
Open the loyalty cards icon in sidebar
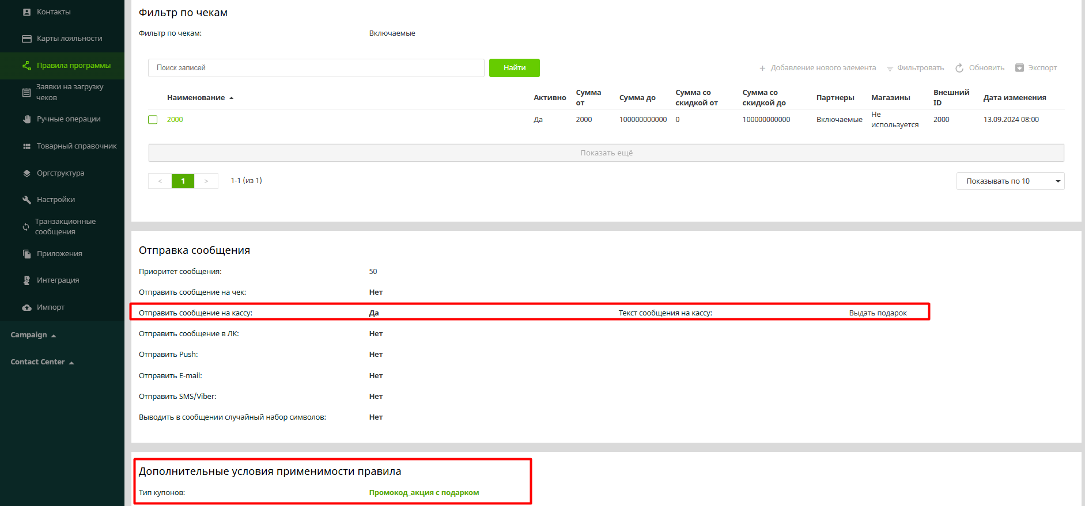click(x=27, y=39)
